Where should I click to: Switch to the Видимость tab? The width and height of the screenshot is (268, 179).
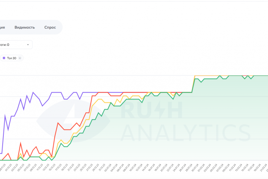coord(25,27)
